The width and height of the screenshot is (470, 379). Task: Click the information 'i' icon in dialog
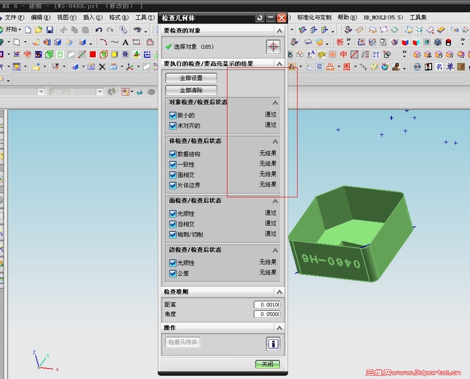point(273,344)
